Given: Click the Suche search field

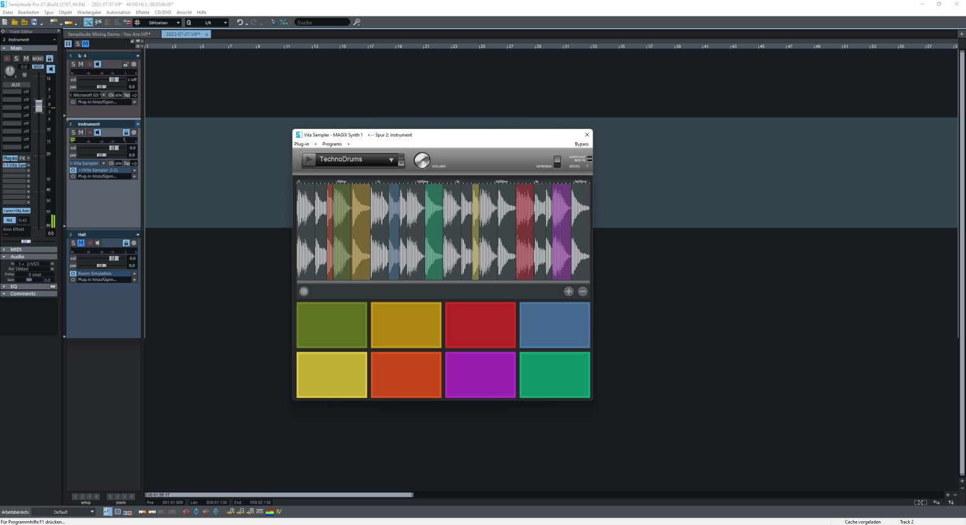Looking at the screenshot, I should (x=322, y=22).
